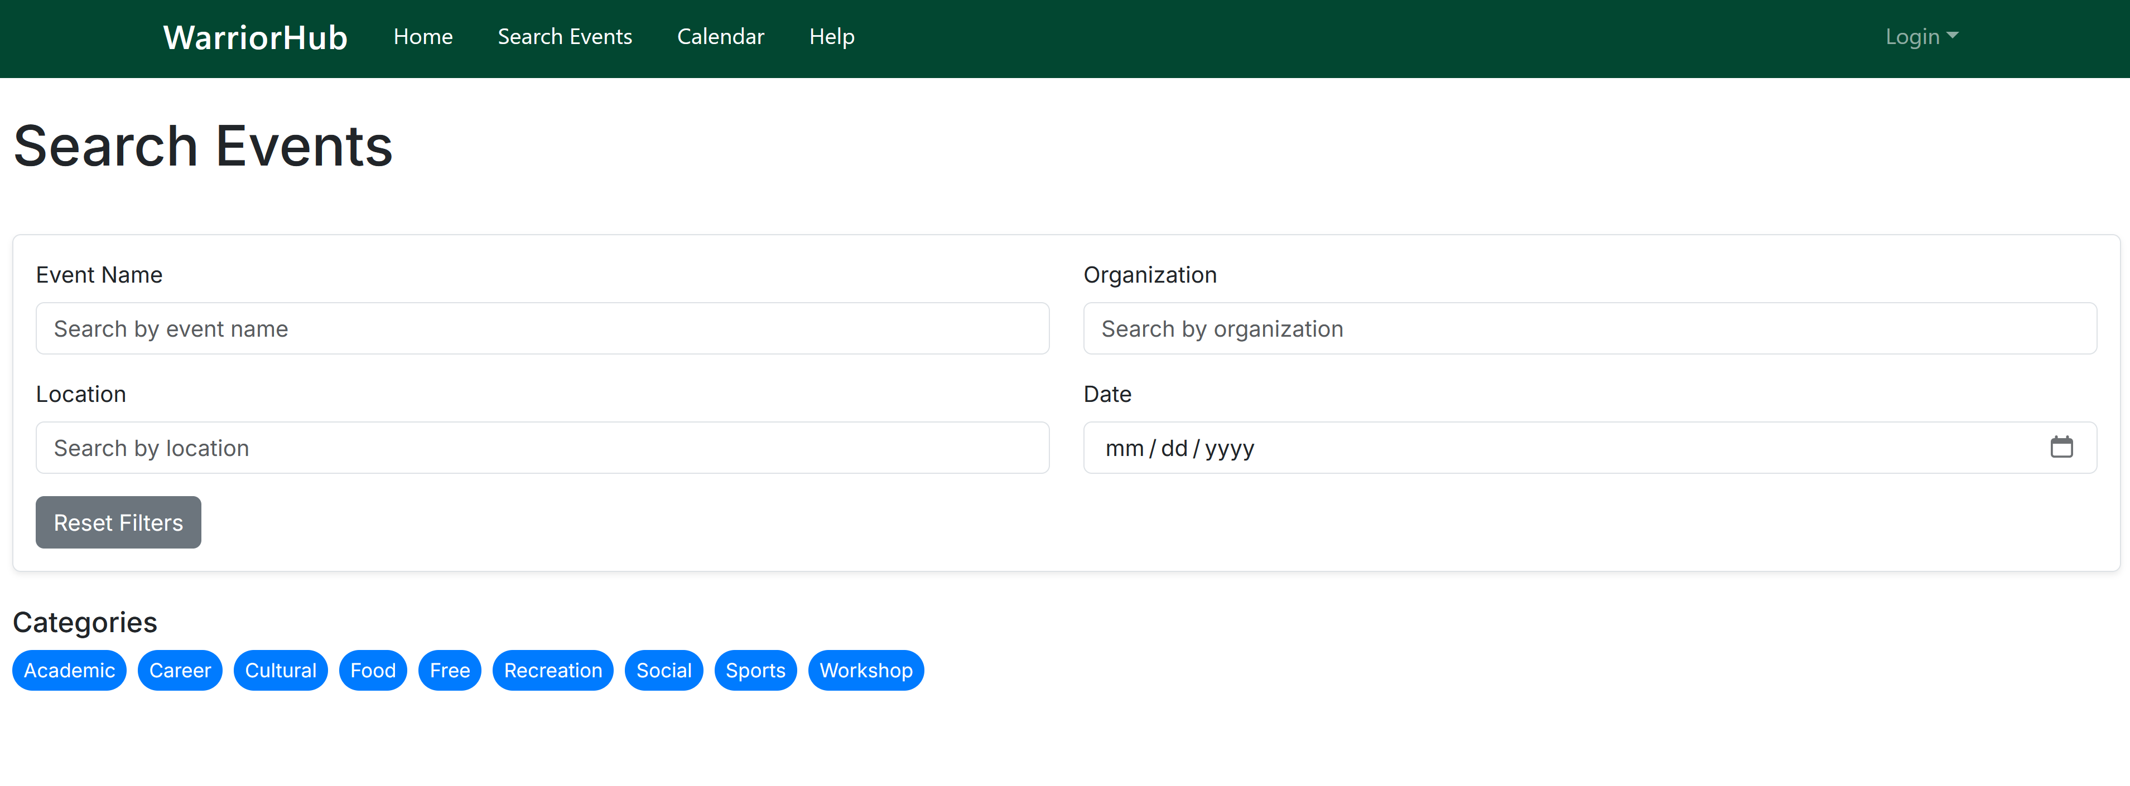Open the Help page
The height and width of the screenshot is (786, 2130).
(832, 36)
